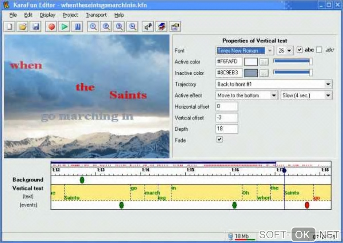
Task: Click the green event marker near 1:16
Action: point(234,205)
